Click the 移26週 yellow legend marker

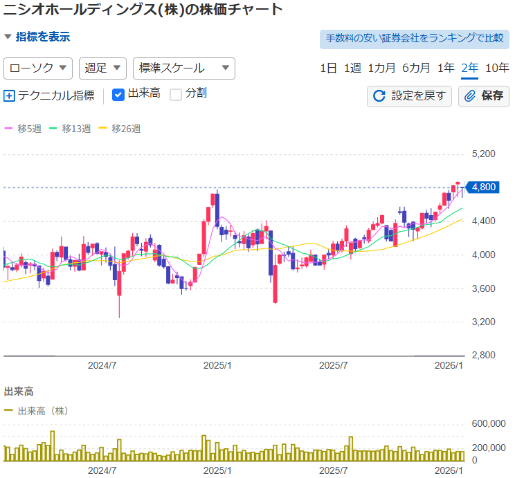point(104,129)
